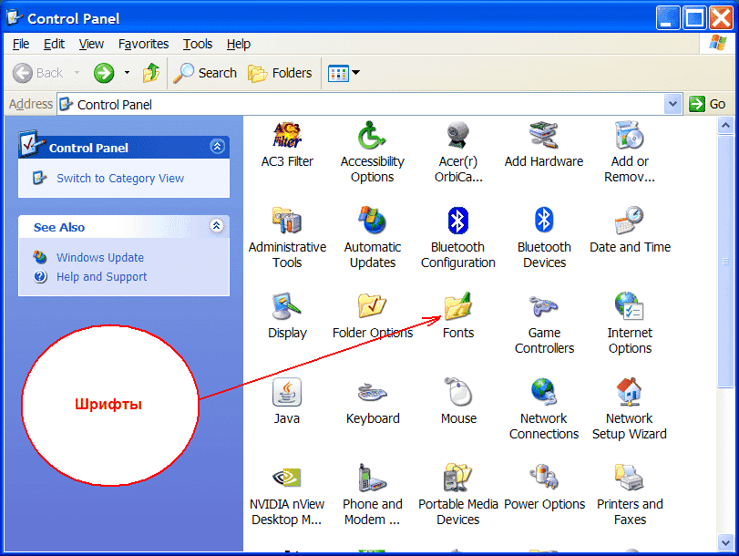Open Power Options icon

coord(544,479)
